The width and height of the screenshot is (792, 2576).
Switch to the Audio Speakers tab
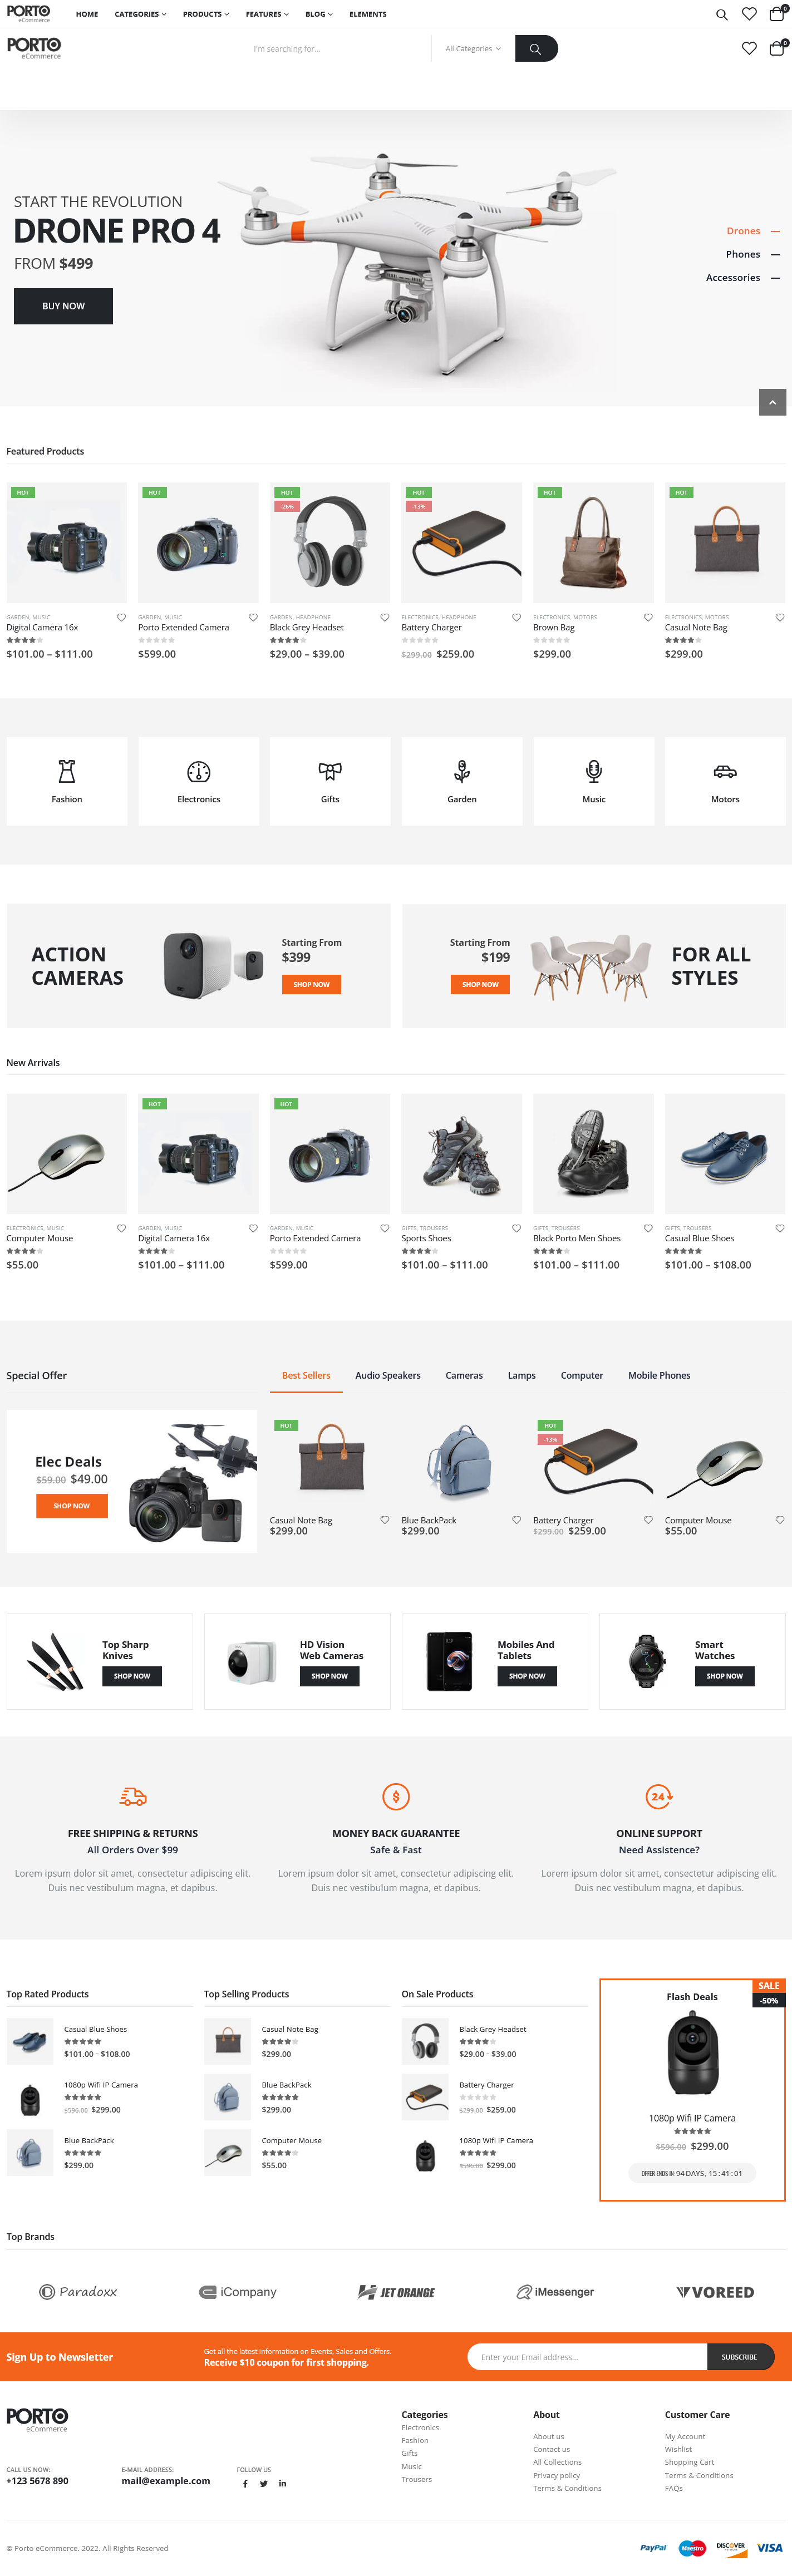point(388,1375)
